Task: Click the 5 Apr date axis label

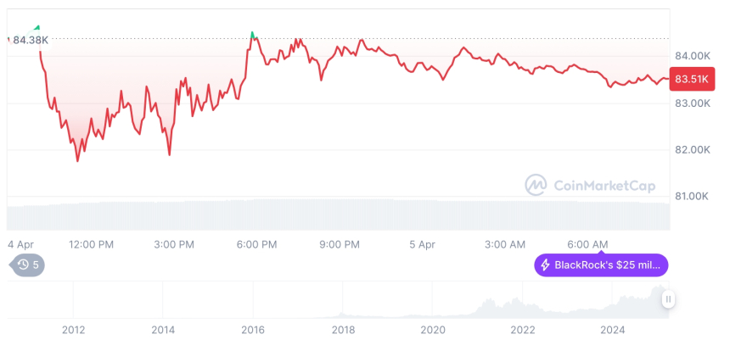Action: tap(422, 244)
